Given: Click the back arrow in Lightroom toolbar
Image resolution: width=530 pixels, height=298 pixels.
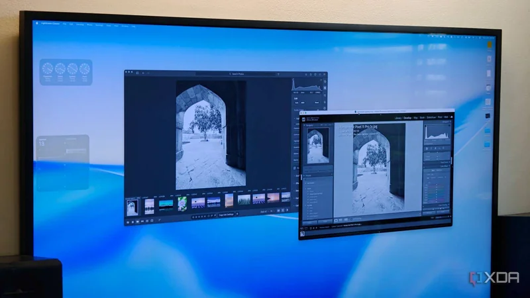Looking at the screenshot, I should [143, 73].
